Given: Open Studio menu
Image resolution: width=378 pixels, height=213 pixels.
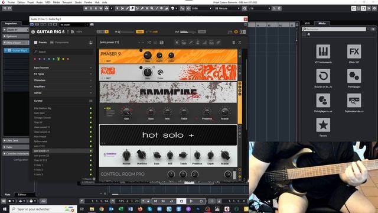Looking at the screenshot, I should 78,2.
